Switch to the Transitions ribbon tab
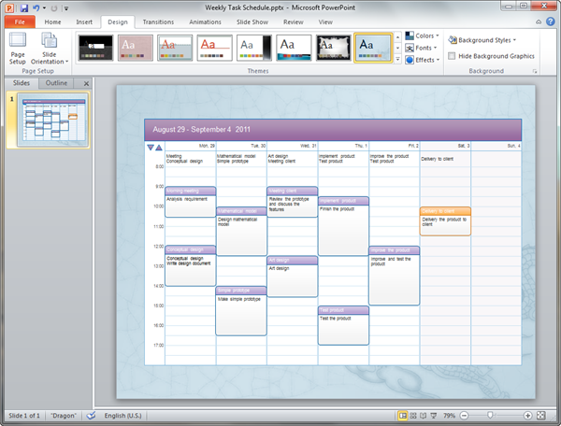 click(158, 21)
